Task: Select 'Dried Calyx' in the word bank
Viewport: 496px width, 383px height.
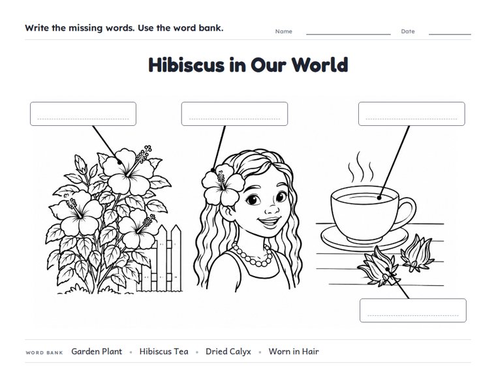Action: [228, 352]
